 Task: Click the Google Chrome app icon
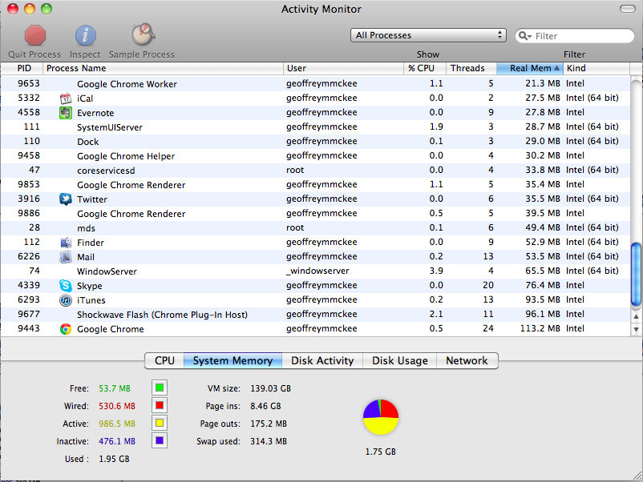click(x=66, y=329)
